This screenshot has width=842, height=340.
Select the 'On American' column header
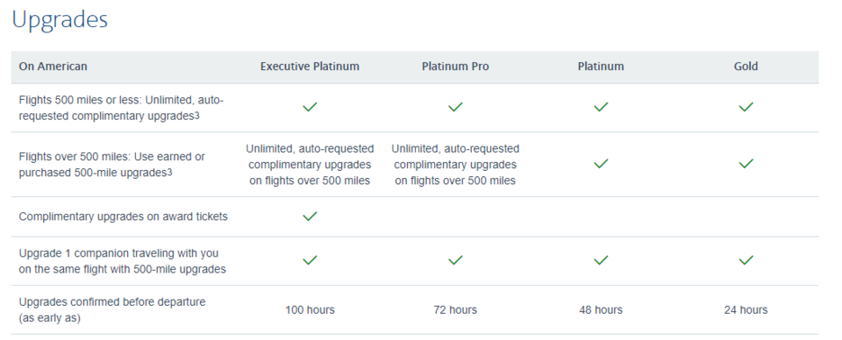(54, 67)
